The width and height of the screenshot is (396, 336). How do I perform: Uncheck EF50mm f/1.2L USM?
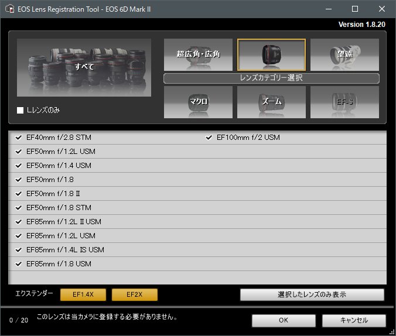(18, 152)
